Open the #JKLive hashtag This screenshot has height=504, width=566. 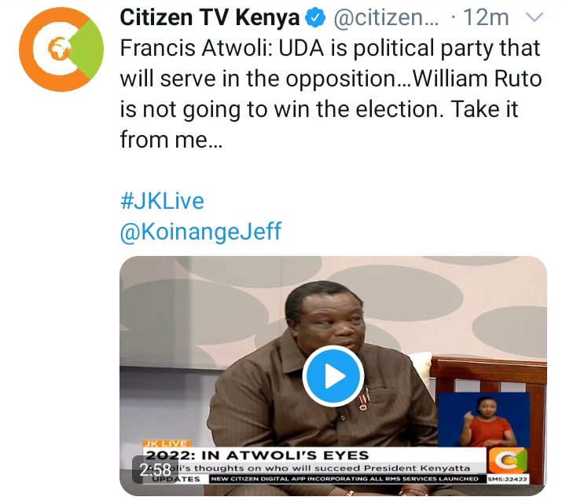[x=162, y=201]
